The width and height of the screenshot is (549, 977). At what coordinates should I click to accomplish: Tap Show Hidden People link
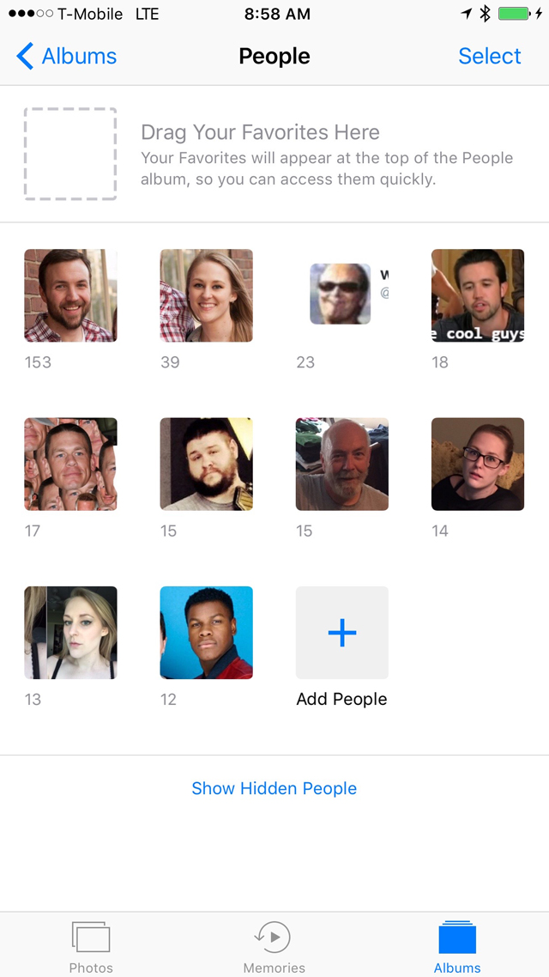pos(274,788)
